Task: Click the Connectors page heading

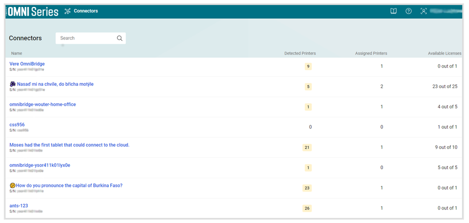Action: pyautogui.click(x=25, y=38)
